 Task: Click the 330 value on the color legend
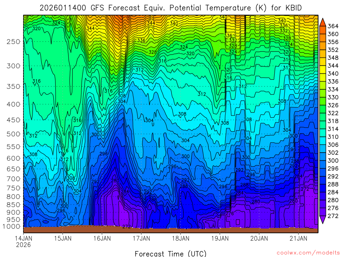(x=333, y=97)
